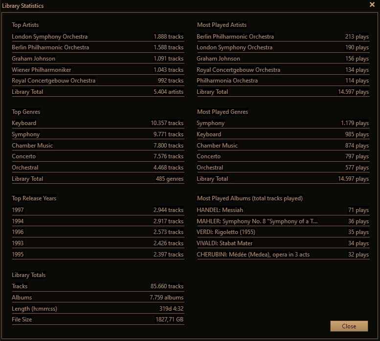The width and height of the screenshot is (380, 341).
Task: Click the Most Played Artists heading
Action: coord(222,25)
